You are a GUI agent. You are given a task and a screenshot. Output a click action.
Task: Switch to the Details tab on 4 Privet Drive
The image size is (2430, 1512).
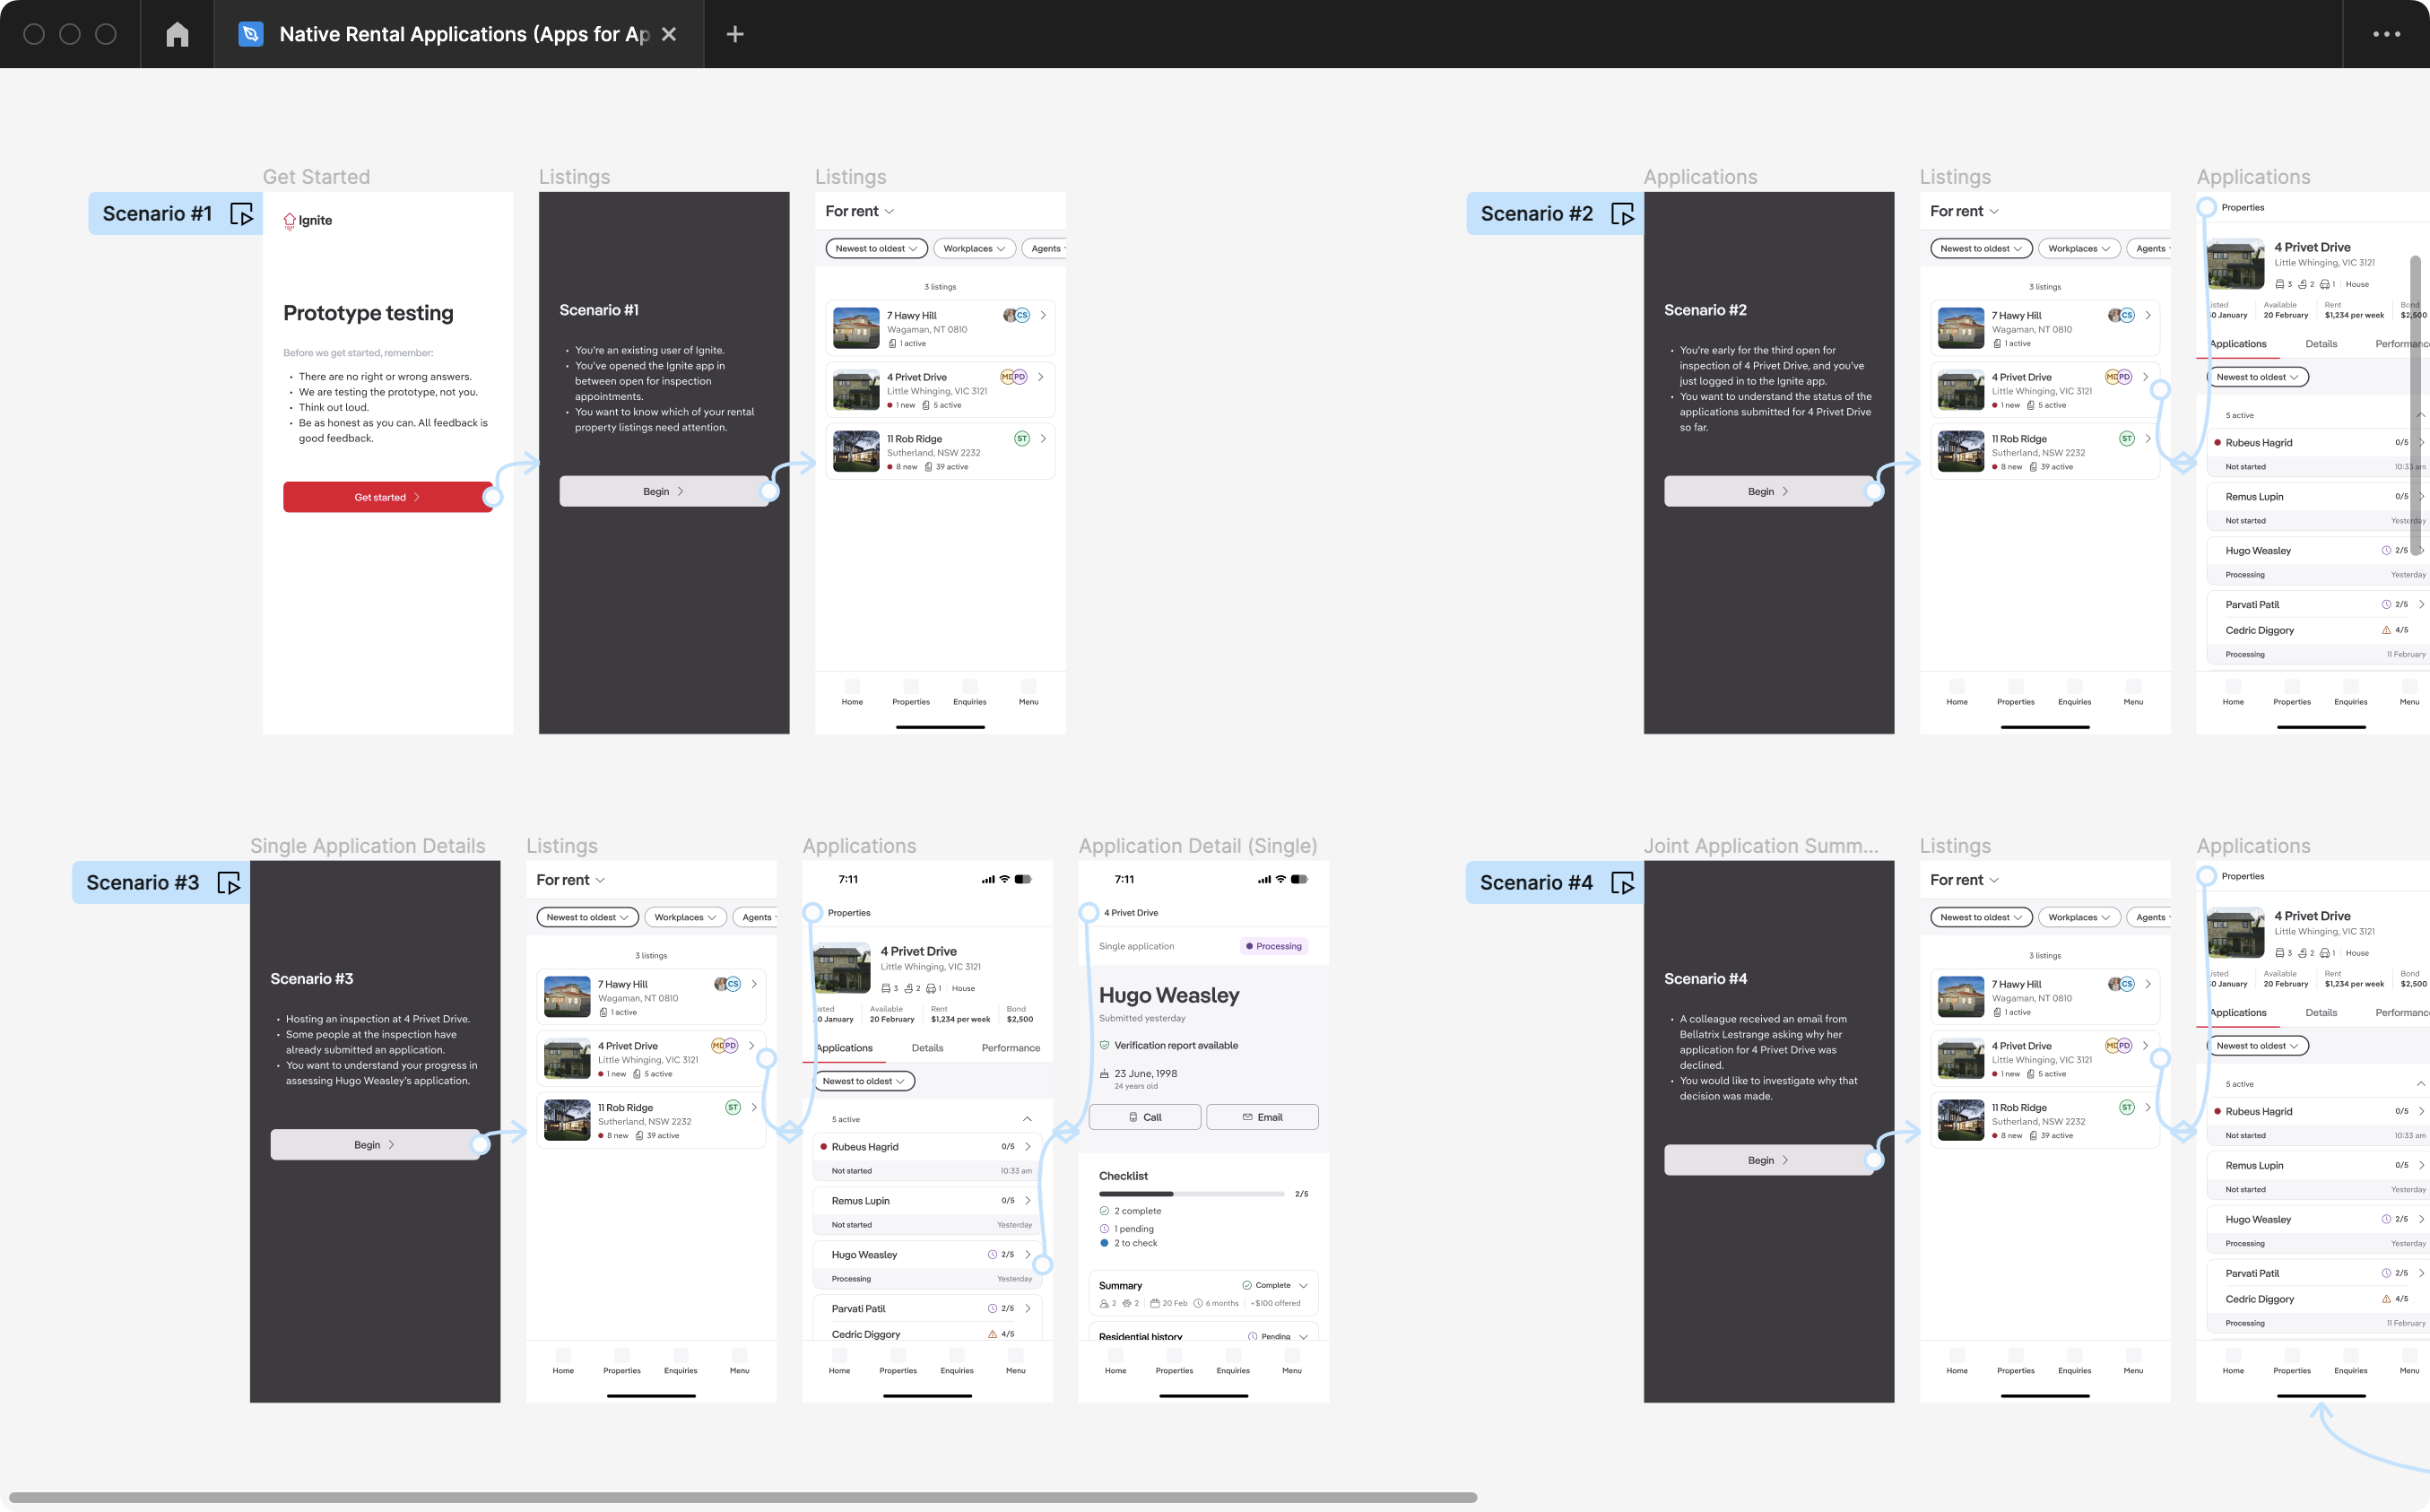click(x=928, y=1048)
